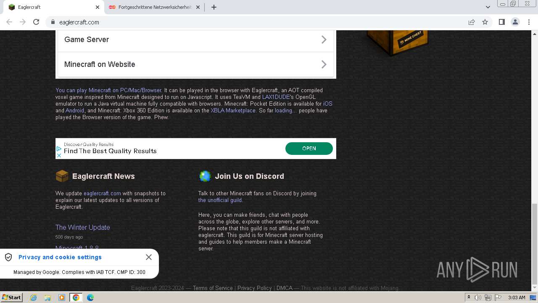Switch to the Eaglercraft tab
Viewport: 538px width, 303px height.
pos(52,7)
